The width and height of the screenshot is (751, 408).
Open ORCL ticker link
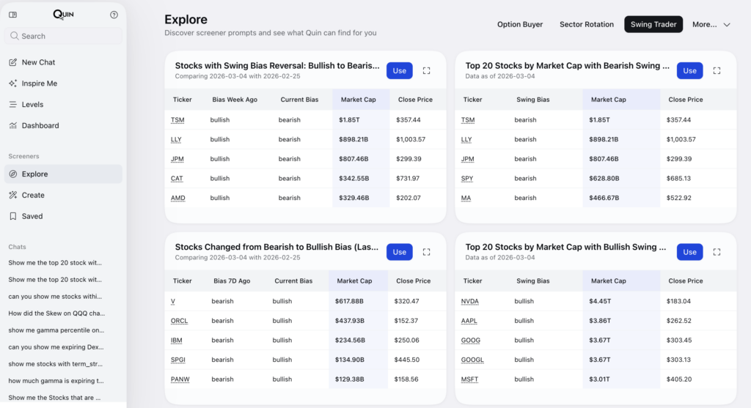pos(179,321)
